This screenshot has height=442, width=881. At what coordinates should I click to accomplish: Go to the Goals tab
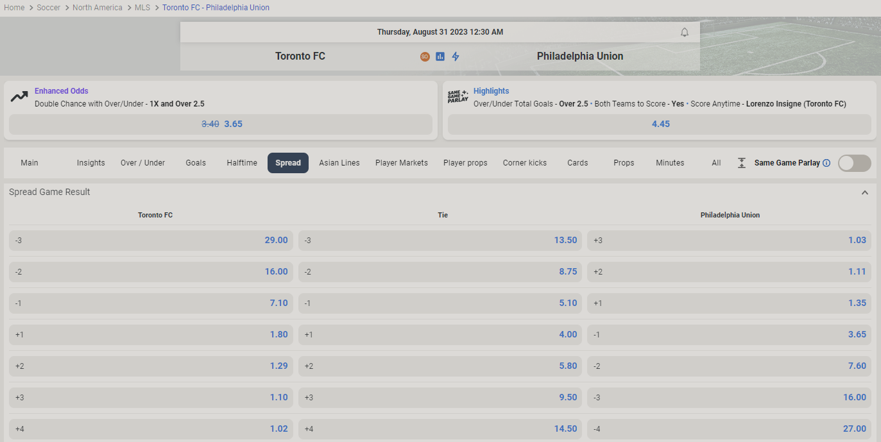(196, 163)
